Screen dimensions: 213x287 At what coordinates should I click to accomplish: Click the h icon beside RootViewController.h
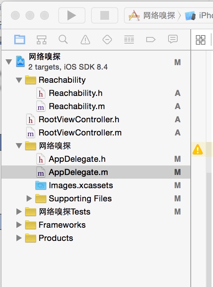31,119
